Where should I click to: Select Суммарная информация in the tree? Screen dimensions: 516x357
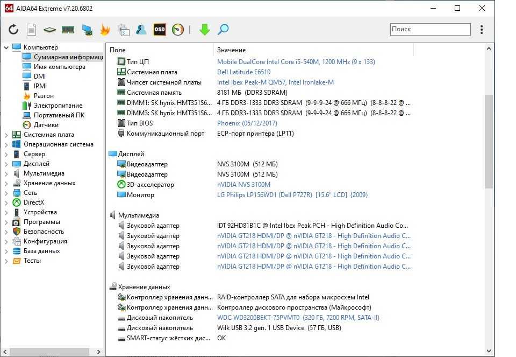pos(63,57)
